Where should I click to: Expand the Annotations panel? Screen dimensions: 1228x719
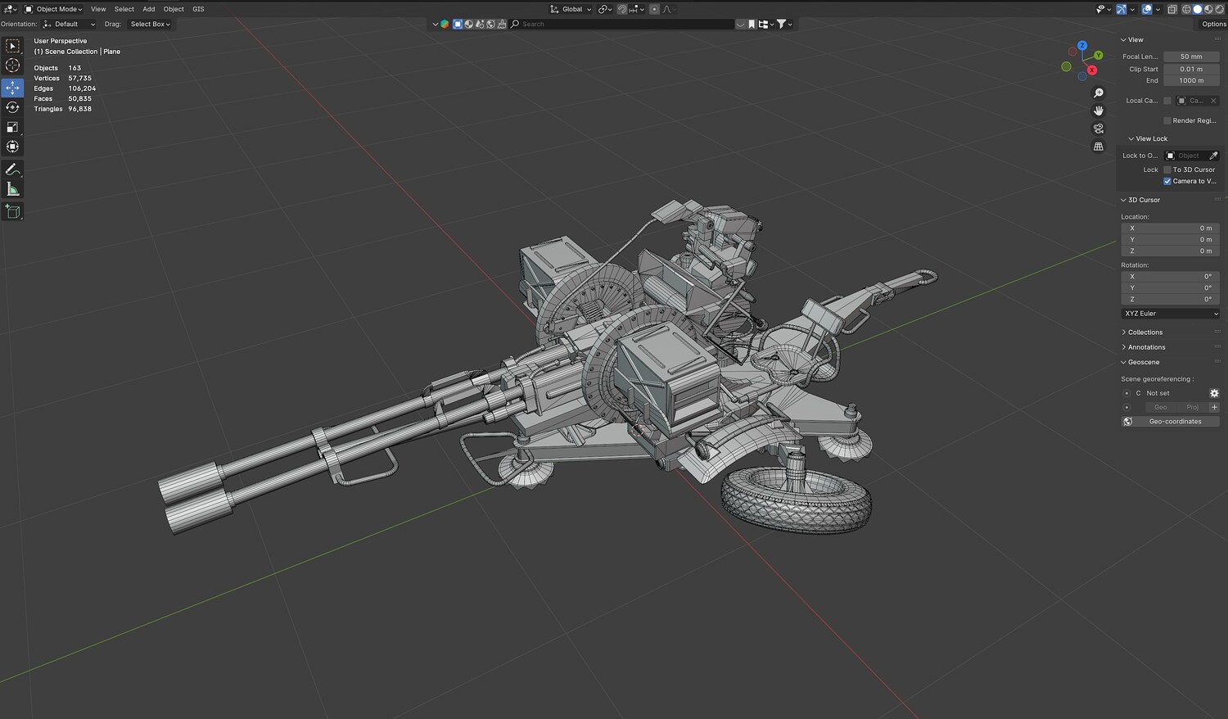[1143, 347]
